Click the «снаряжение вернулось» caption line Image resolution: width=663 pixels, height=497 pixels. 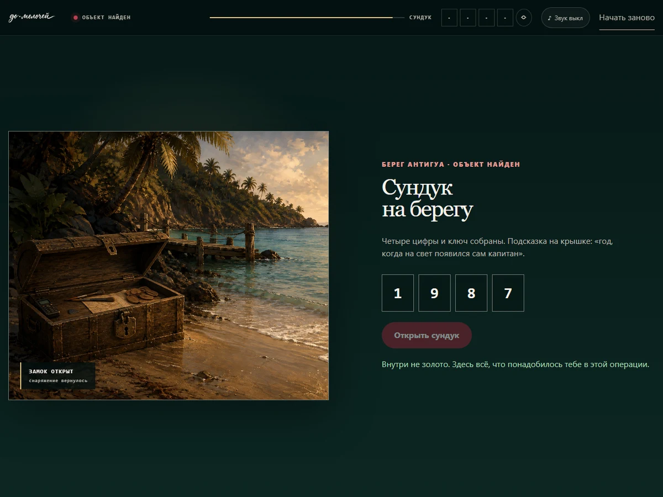pos(58,381)
